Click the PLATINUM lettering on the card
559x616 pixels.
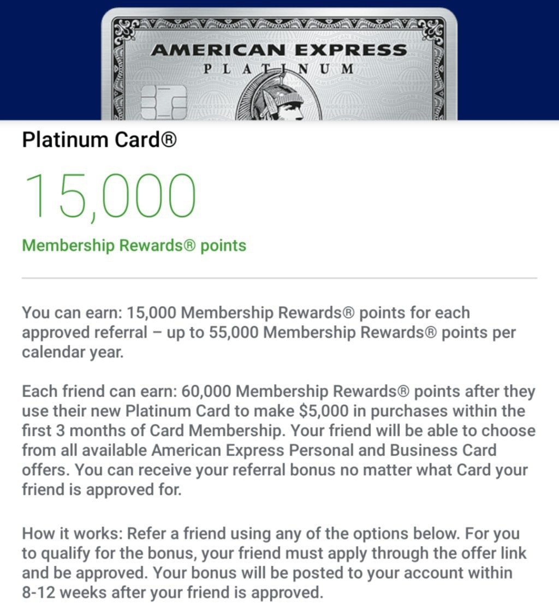coord(279,69)
